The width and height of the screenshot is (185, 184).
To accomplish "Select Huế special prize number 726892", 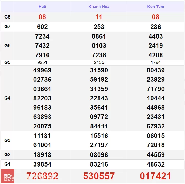I will point(42,176).
